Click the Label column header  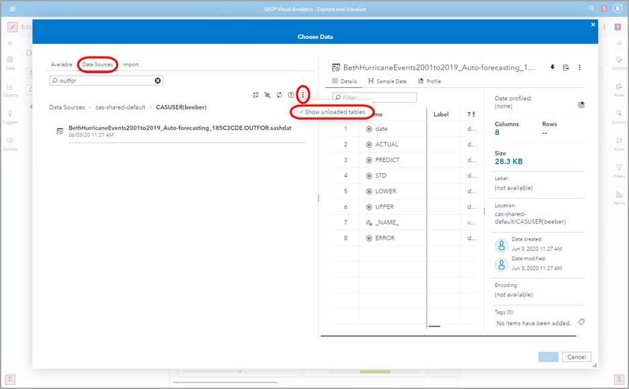pyautogui.click(x=441, y=114)
